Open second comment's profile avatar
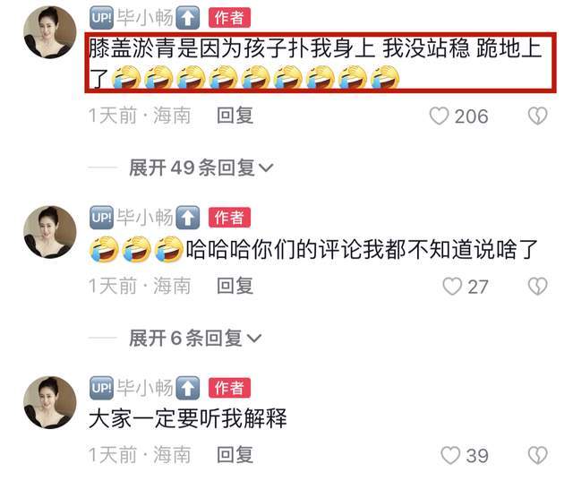 pos(50,232)
